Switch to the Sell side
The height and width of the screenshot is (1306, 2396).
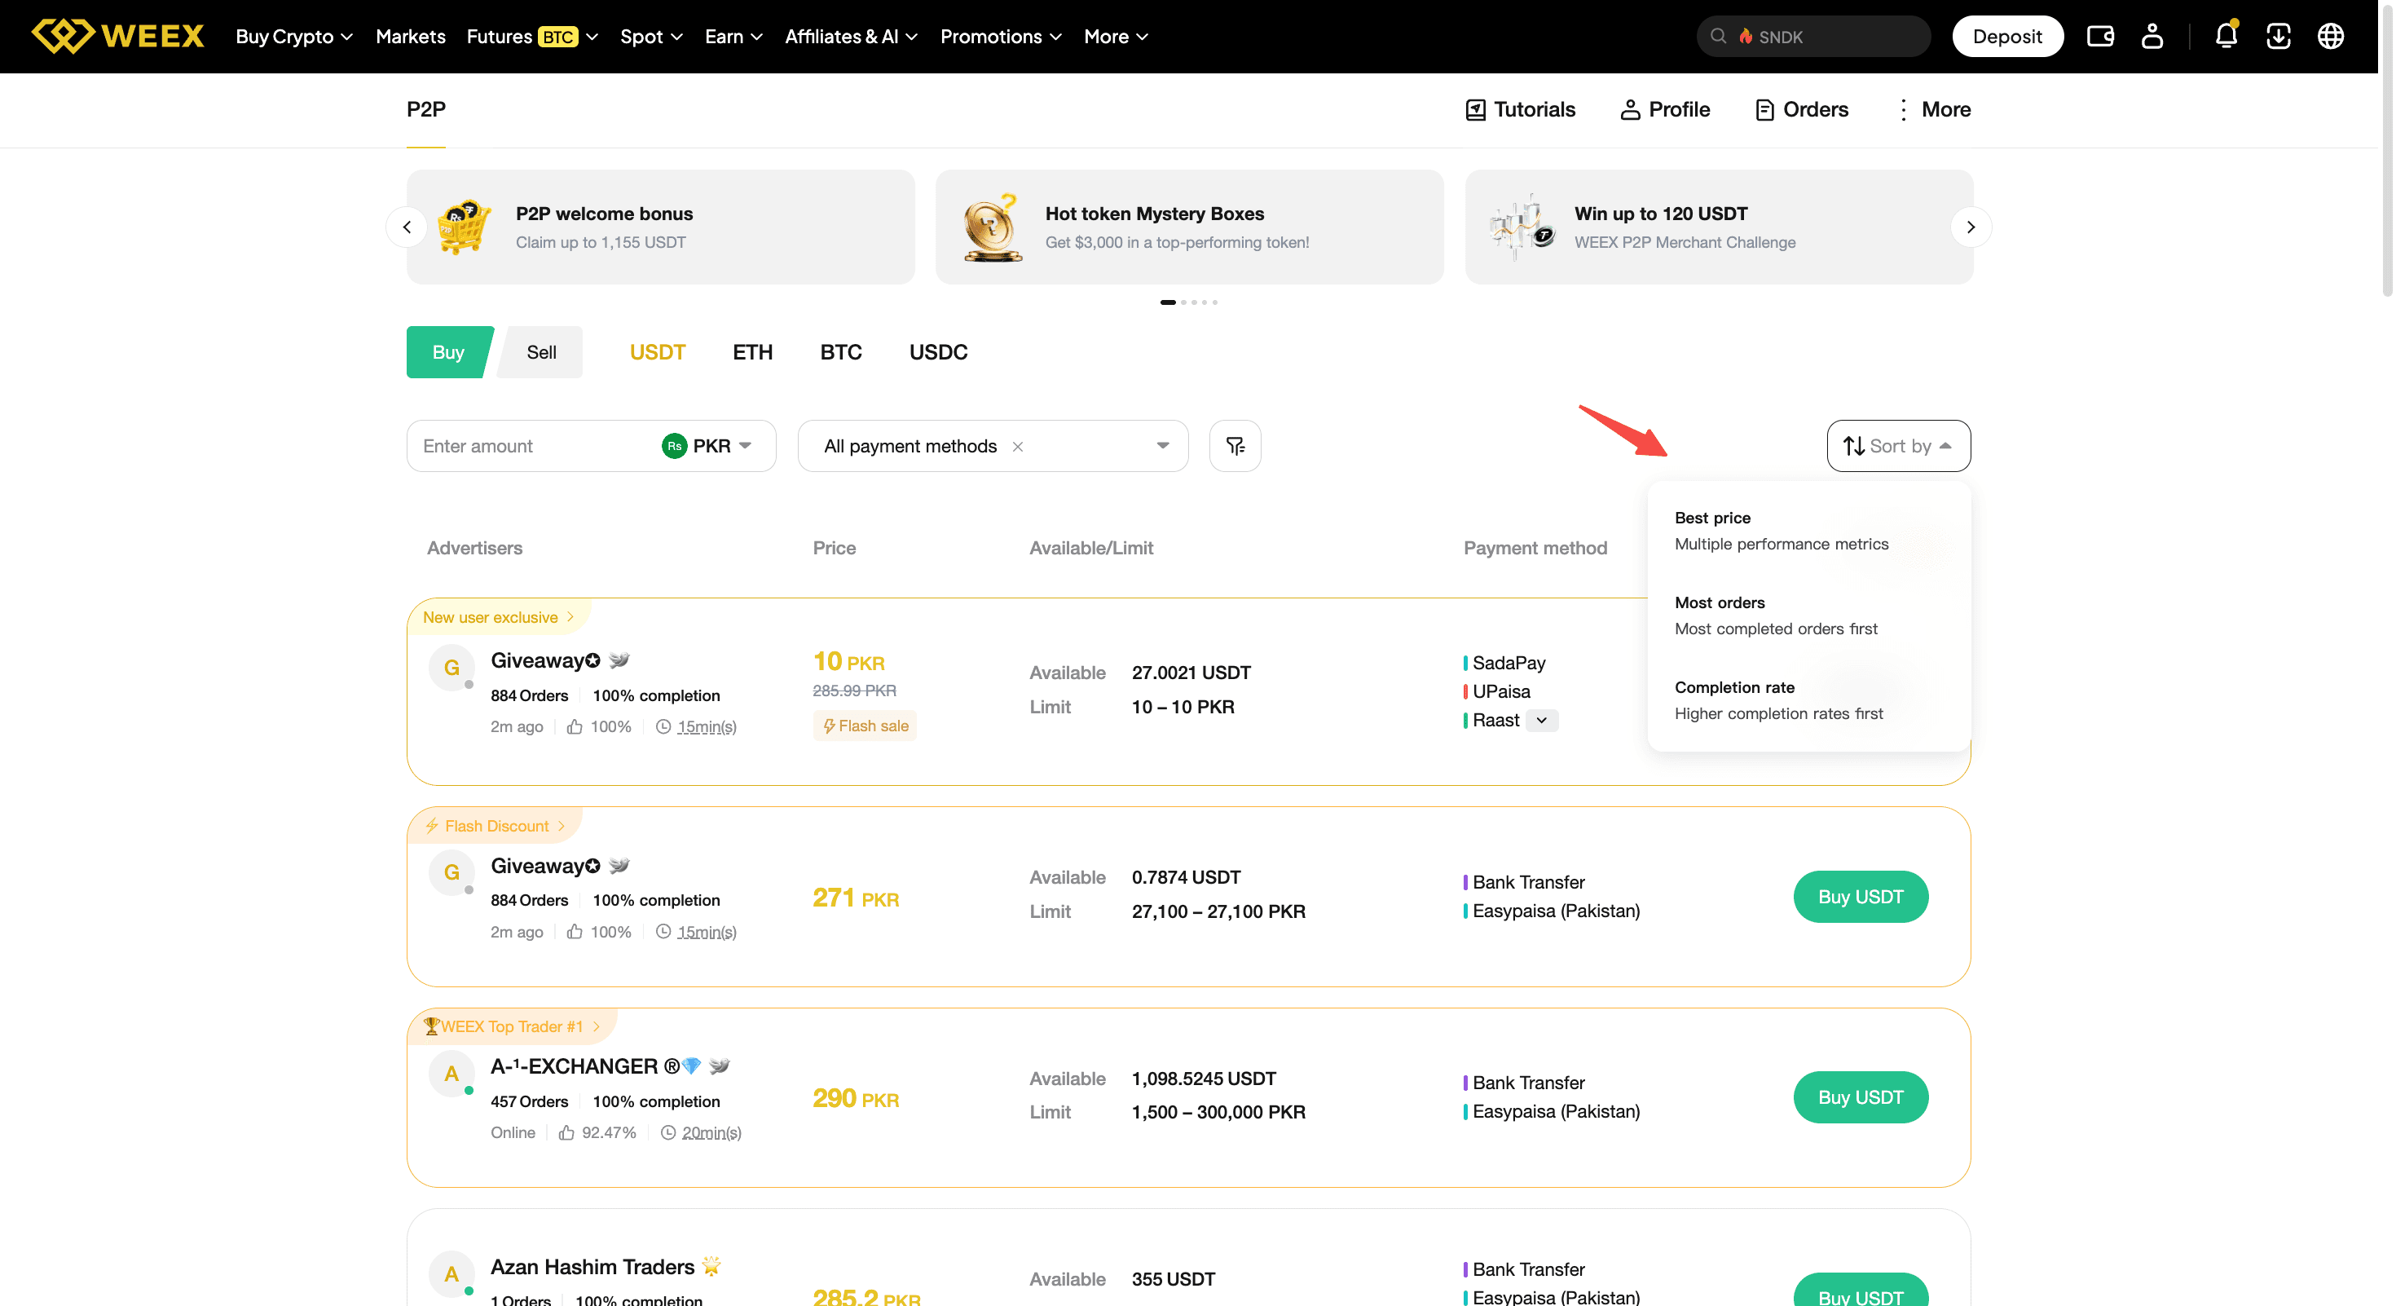[x=540, y=351]
